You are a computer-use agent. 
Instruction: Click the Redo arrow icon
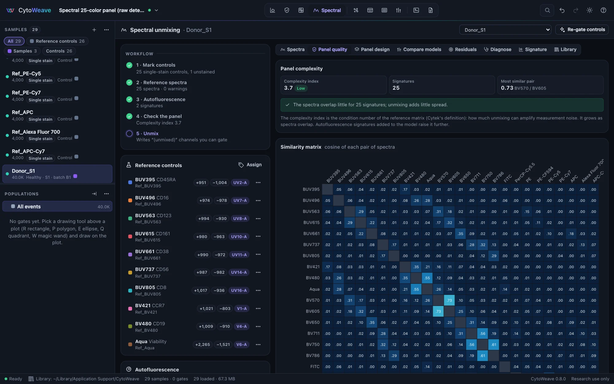[x=576, y=10]
